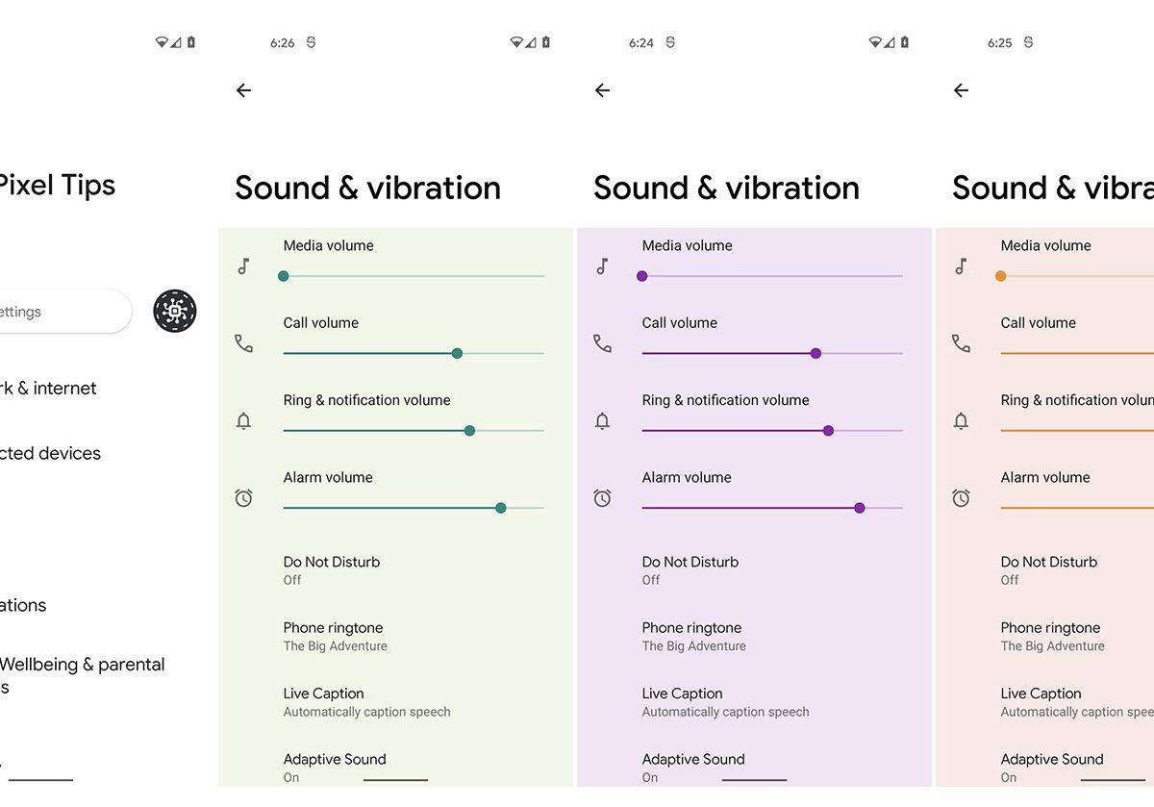
Task: Tap the back arrow on purple Sound screen
Action: tap(602, 90)
